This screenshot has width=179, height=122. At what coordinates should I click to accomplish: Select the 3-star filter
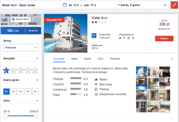(x=21, y=71)
